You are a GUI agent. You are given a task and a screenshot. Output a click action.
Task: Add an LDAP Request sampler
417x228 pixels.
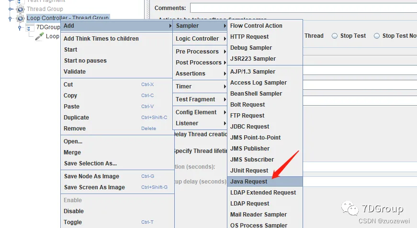pos(265,204)
